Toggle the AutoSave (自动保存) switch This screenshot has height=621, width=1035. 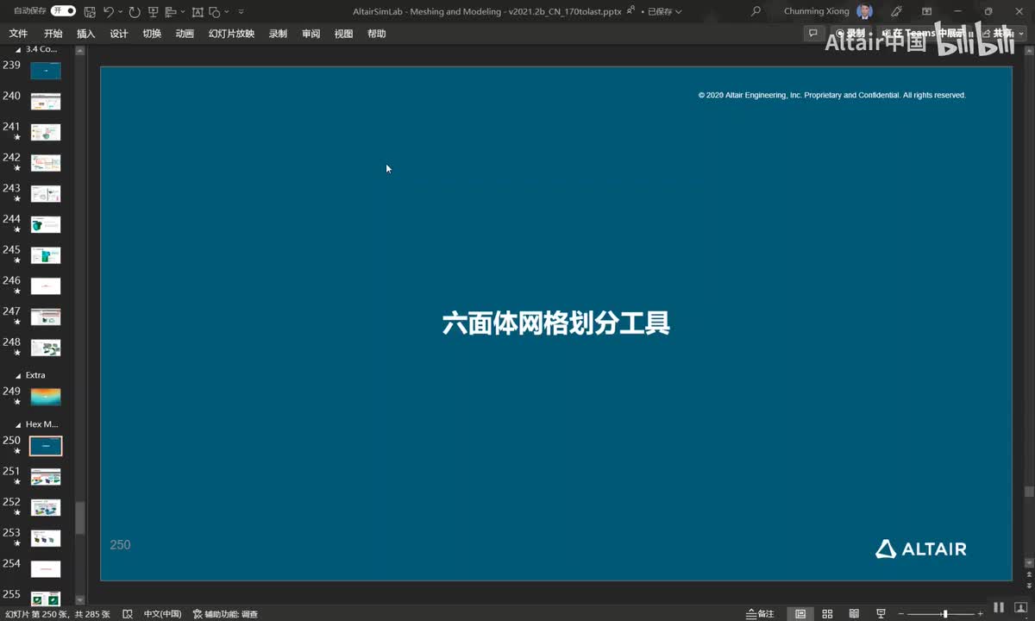click(64, 11)
